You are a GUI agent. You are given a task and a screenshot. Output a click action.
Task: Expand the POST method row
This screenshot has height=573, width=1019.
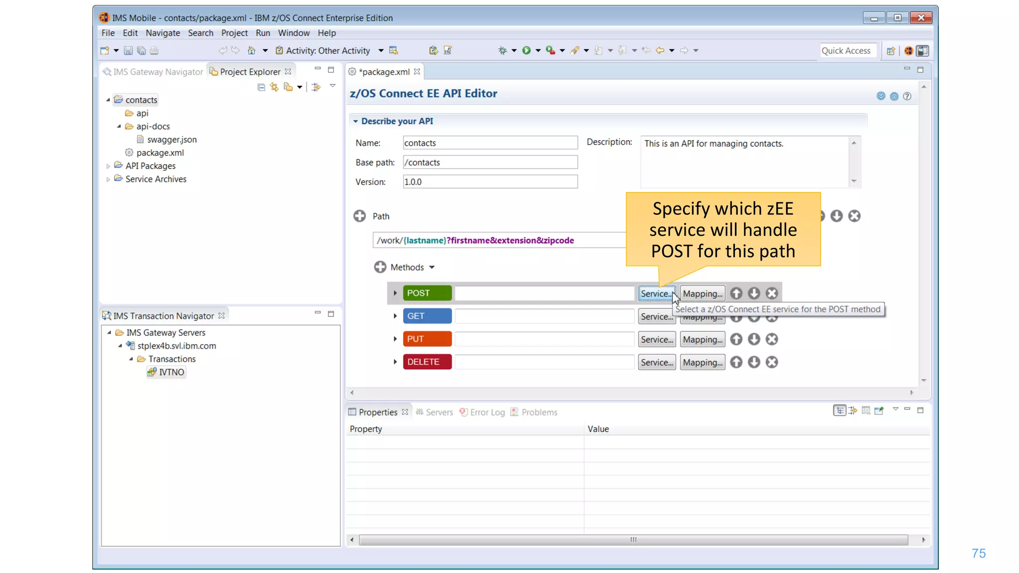point(395,293)
